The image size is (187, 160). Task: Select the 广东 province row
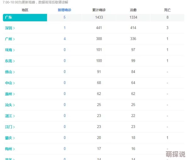[x=93, y=18]
